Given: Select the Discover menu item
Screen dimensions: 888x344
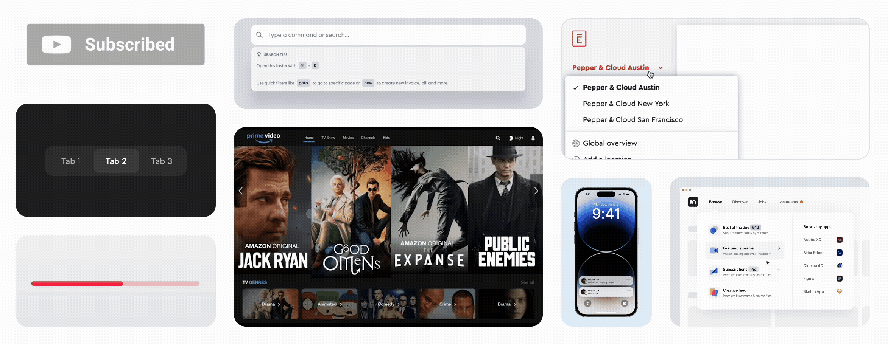Looking at the screenshot, I should pos(740,202).
